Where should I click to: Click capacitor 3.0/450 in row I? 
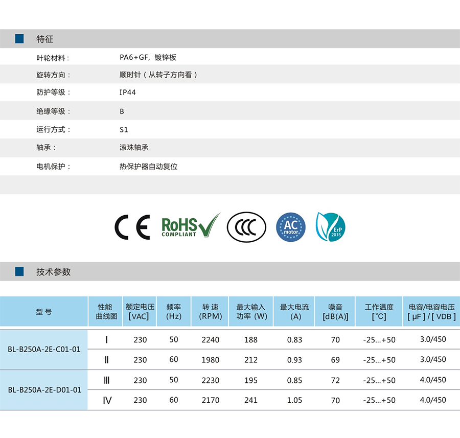point(433,339)
